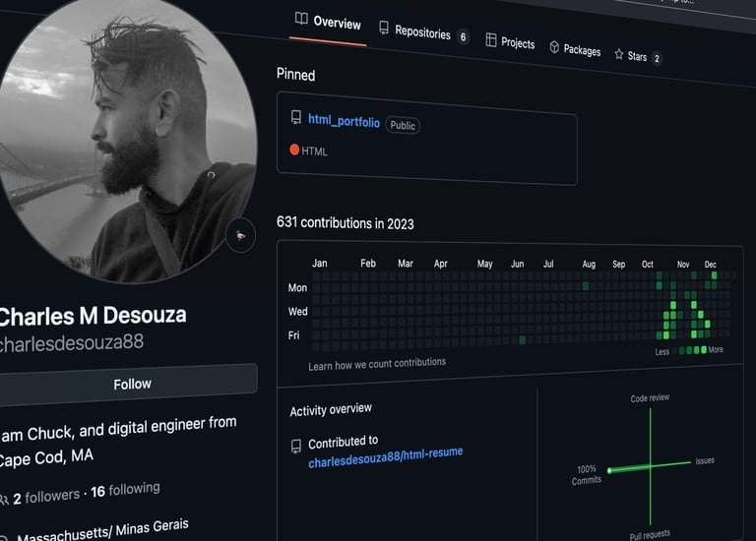
Task: Open the Projects tab
Action: 510,42
